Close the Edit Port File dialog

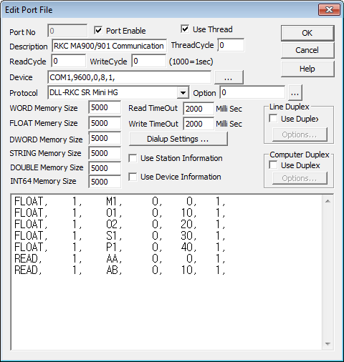329,10
